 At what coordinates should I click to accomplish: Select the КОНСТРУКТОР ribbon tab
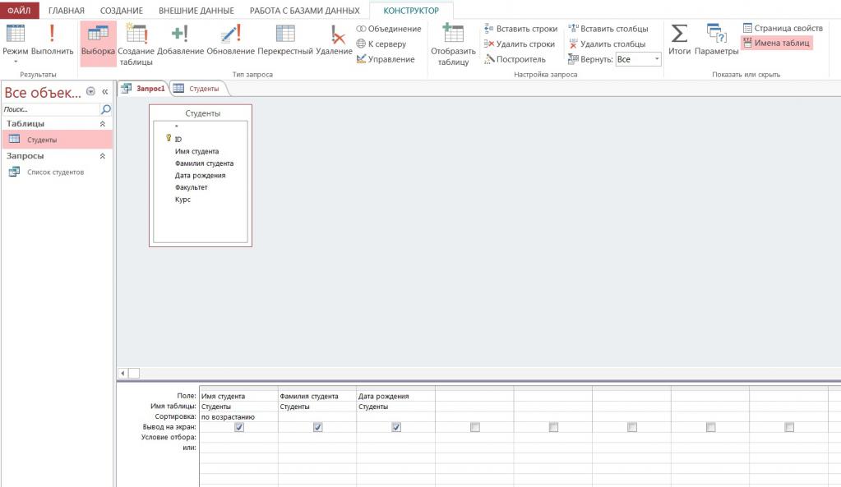[411, 10]
